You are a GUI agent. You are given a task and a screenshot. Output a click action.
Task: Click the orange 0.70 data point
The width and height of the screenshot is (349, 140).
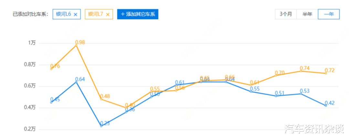point(276,75)
